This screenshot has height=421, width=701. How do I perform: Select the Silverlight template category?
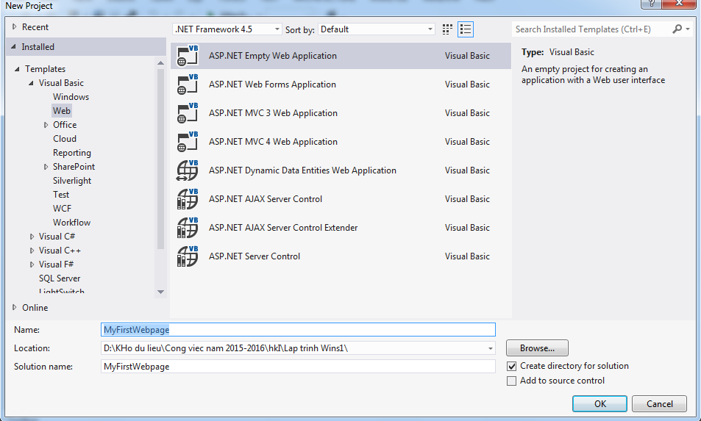[71, 181]
